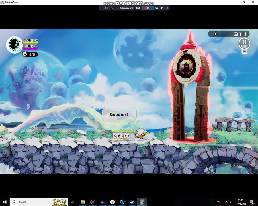258x206 pixels.
Task: Open Steam from the taskbar
Action: point(132,202)
